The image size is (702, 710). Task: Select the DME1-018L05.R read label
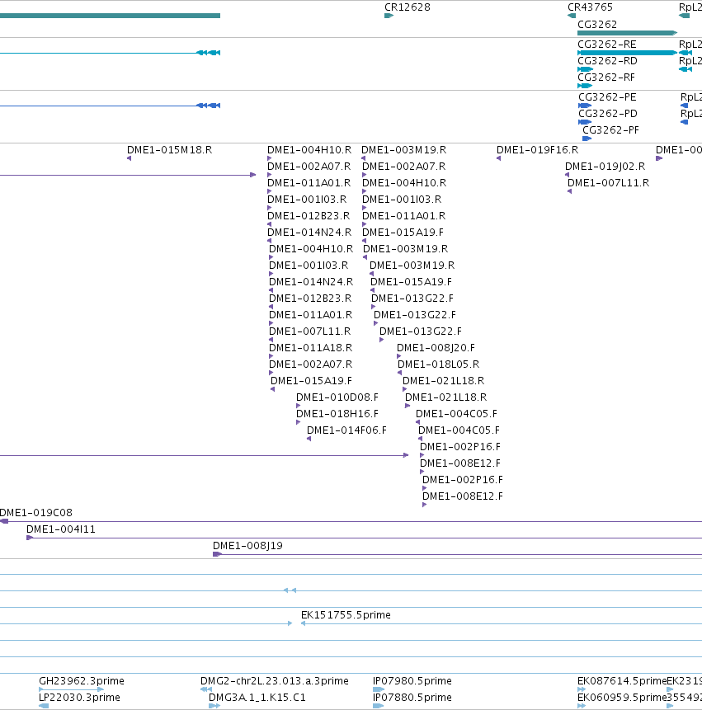[438, 364]
